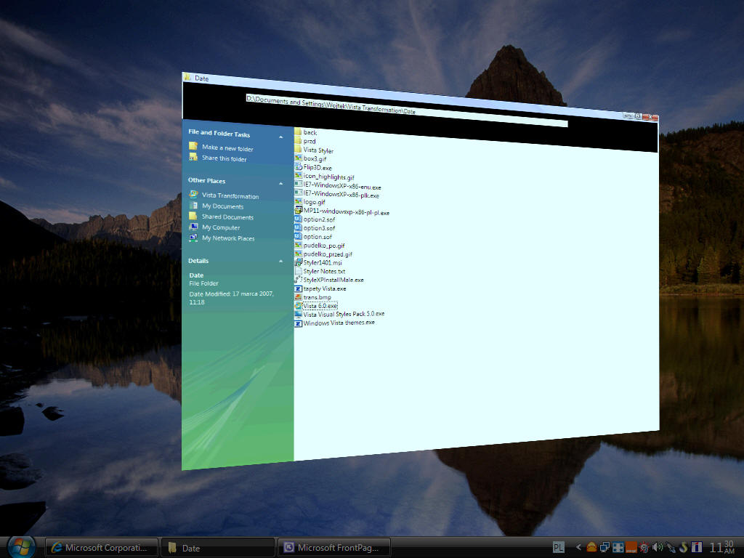This screenshot has height=558, width=744.
Task: Switch to Microsoft FrontPage taskbar button
Action: tap(334, 548)
